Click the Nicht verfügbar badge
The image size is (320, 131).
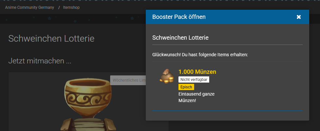click(194, 80)
